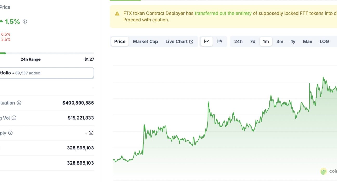This screenshot has height=182, width=337.
Task: Open the Live Chart tab
Action: click(179, 41)
